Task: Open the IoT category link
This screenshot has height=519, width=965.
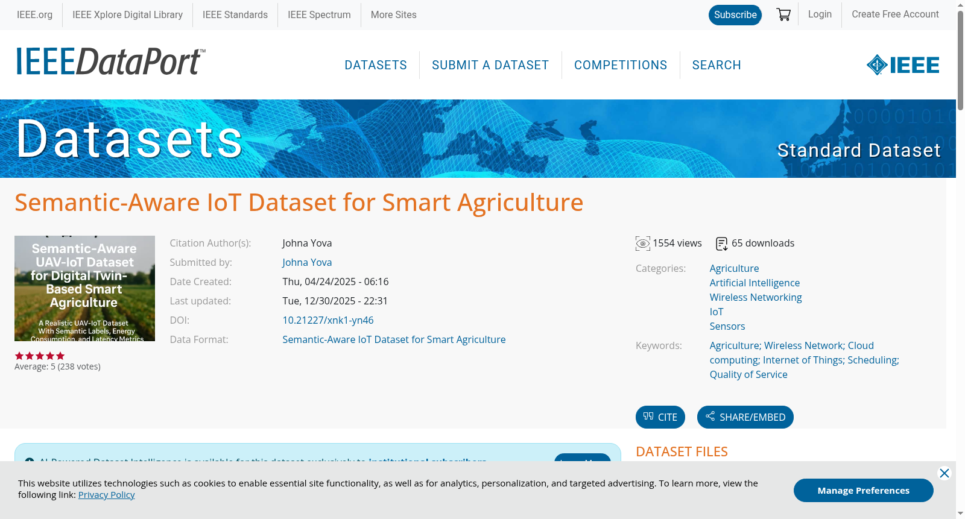Action: (717, 312)
